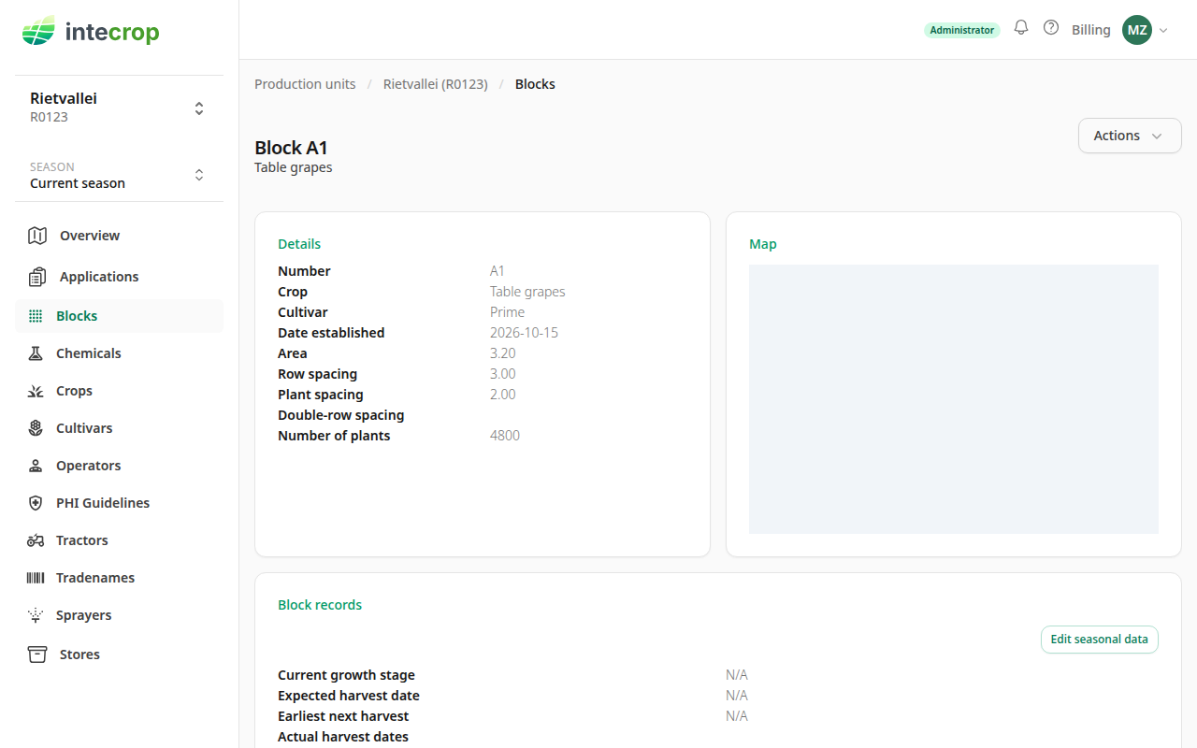Select the Cultivars menu label

pos(84,428)
